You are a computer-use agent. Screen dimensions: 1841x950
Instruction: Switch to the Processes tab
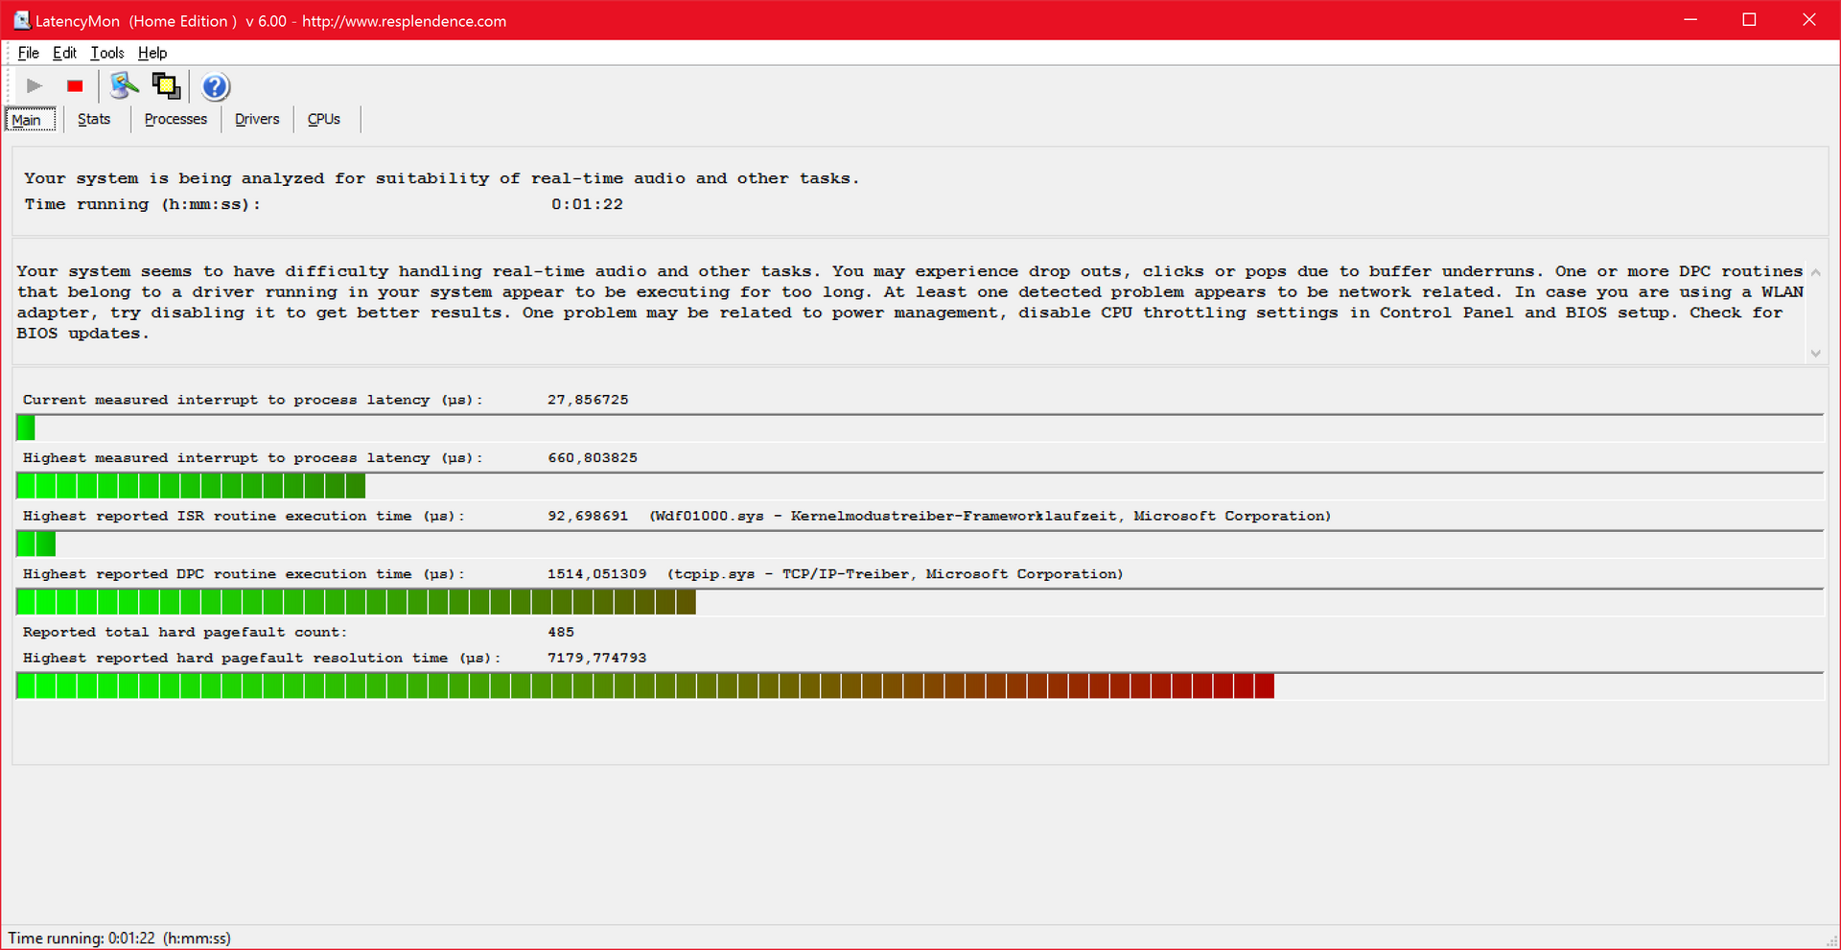pyautogui.click(x=175, y=119)
